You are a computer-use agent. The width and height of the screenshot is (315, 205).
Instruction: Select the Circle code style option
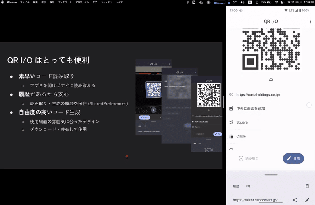271,136
